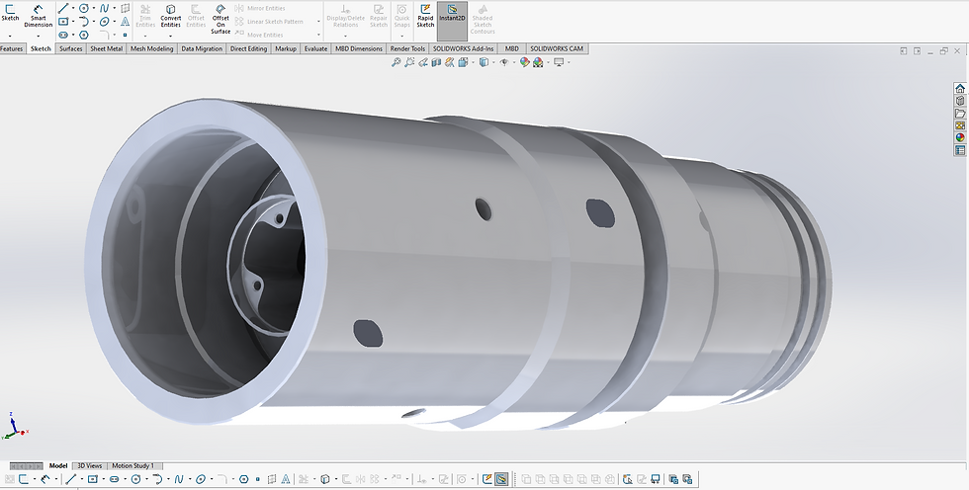Click the bottom tab scroll bar
Screen dimensions: 969x490
[26, 466]
